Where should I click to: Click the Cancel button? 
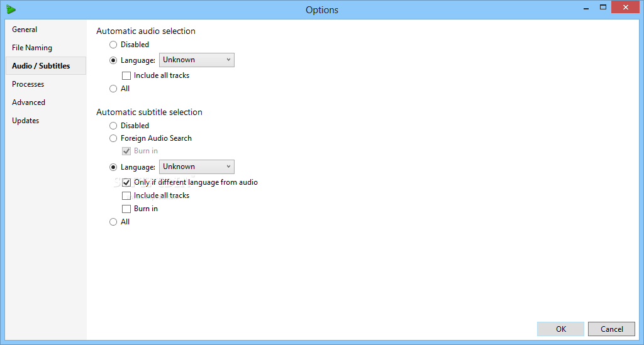[x=611, y=329]
